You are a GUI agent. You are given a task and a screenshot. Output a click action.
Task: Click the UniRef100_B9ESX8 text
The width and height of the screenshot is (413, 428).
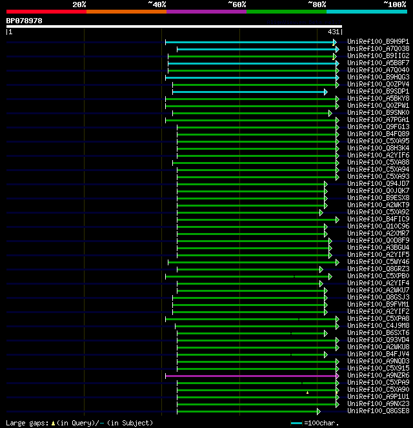pyautogui.click(x=378, y=198)
